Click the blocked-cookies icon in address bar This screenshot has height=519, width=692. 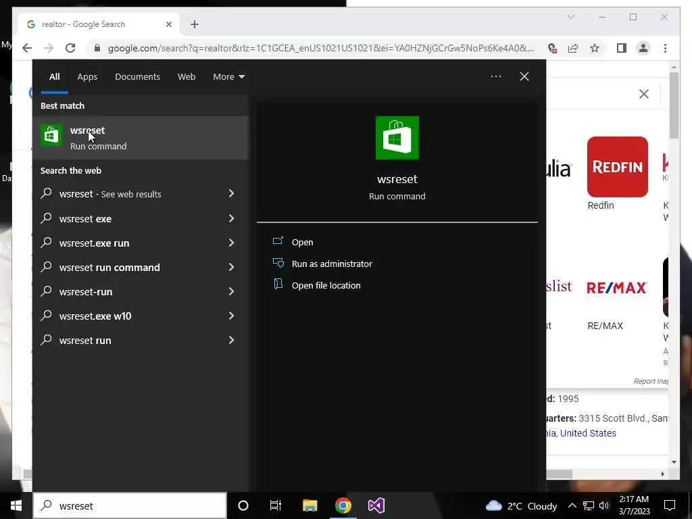coord(551,48)
